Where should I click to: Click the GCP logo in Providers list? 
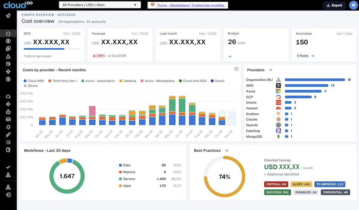(x=279, y=97)
